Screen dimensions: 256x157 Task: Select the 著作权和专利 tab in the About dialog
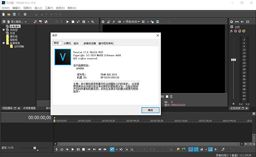(x=106, y=43)
